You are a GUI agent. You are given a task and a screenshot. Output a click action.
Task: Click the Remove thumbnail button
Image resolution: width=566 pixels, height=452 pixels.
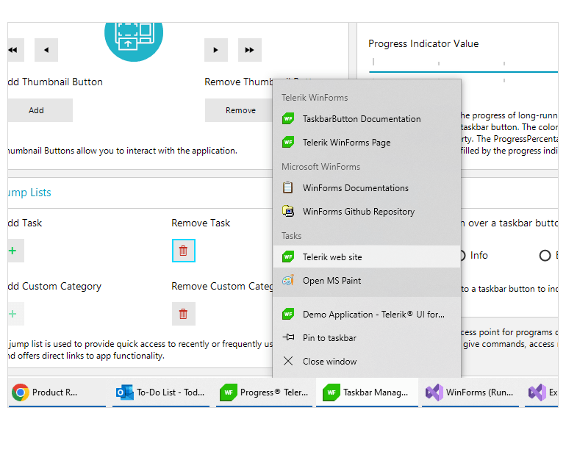pos(239,110)
